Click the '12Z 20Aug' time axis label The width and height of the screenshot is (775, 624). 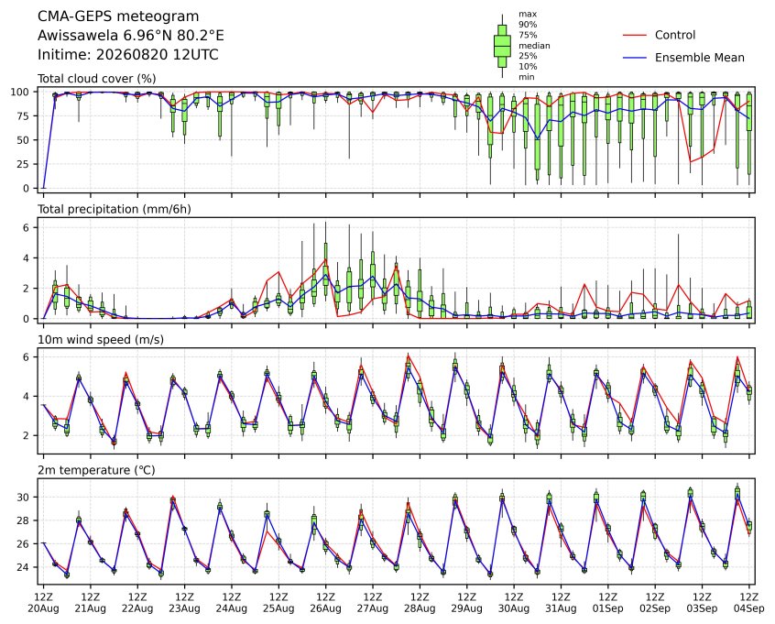pos(43,603)
